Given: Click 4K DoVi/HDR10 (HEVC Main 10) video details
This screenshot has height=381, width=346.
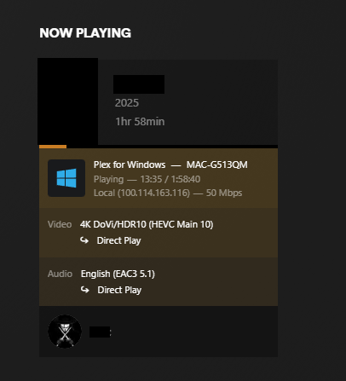Looking at the screenshot, I should (x=147, y=224).
